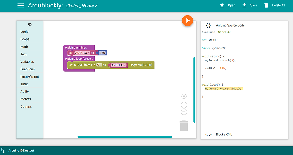Viewport: 293px width, 155px height.
Task: Select the Arduino run first block
Action: [x=76, y=48]
